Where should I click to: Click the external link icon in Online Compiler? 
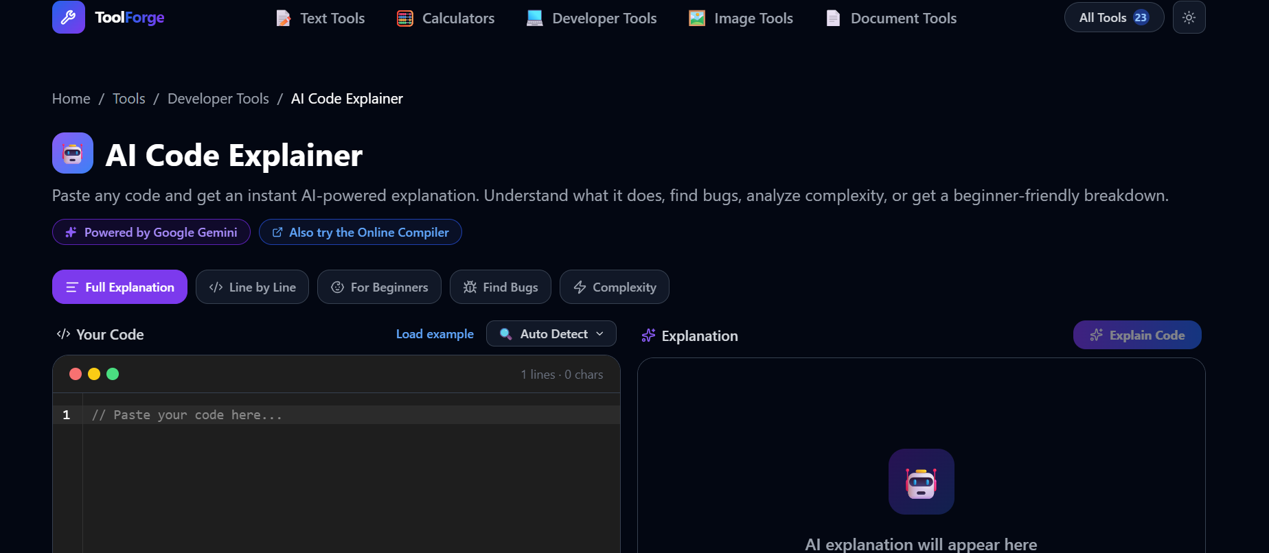[x=277, y=232]
